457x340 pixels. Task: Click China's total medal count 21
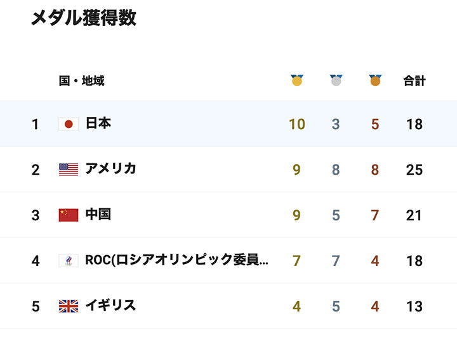(x=414, y=215)
